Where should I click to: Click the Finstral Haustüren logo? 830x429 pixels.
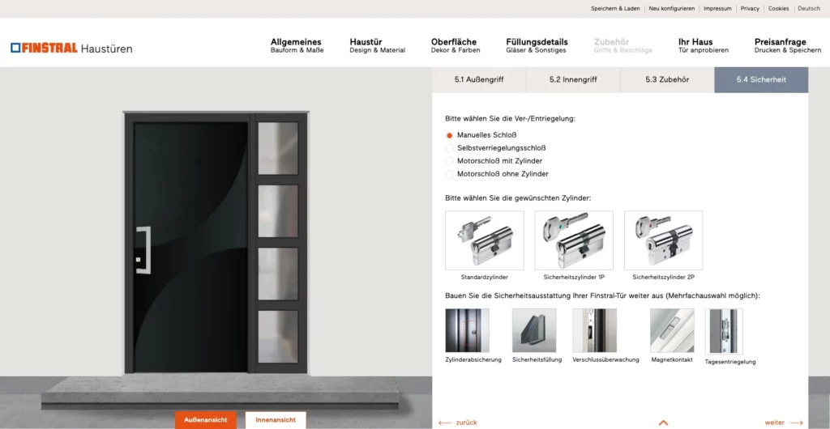71,48
